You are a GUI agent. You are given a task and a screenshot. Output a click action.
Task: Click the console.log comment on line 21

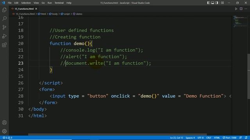click(x=102, y=50)
